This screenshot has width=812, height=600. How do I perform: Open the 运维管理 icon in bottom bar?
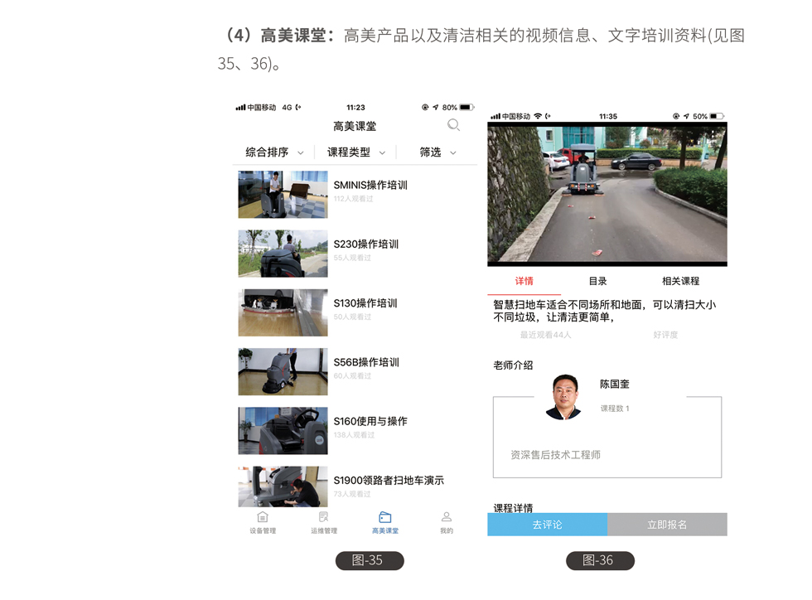[x=324, y=517]
